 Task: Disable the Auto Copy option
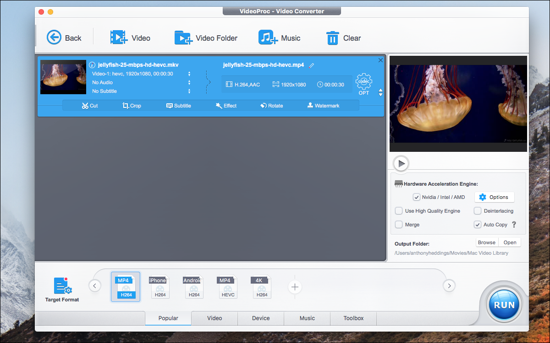pos(478,225)
